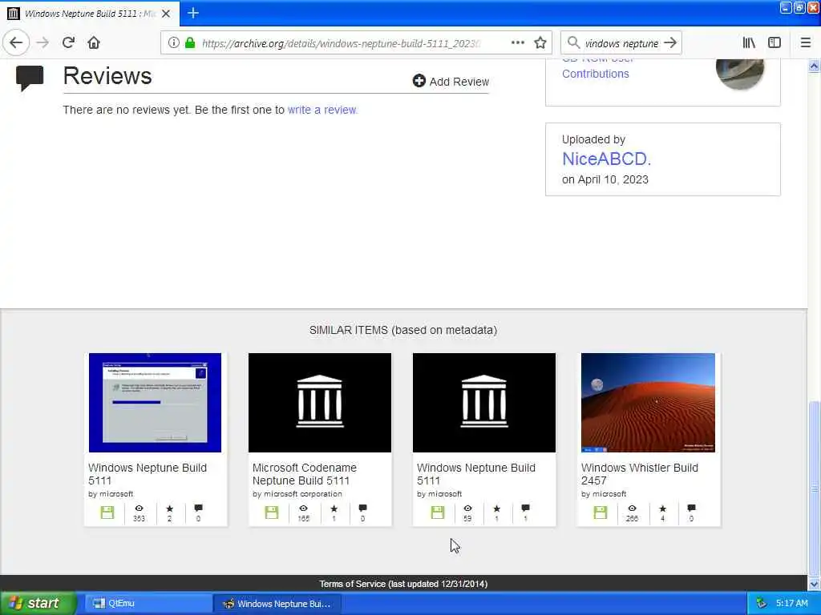This screenshot has height=615, width=821.
Task: Switch to QtEmu taskbar window
Action: (148, 603)
